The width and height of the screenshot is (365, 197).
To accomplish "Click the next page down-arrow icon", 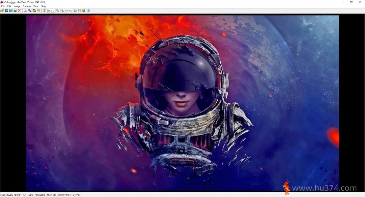I will point(79,11).
